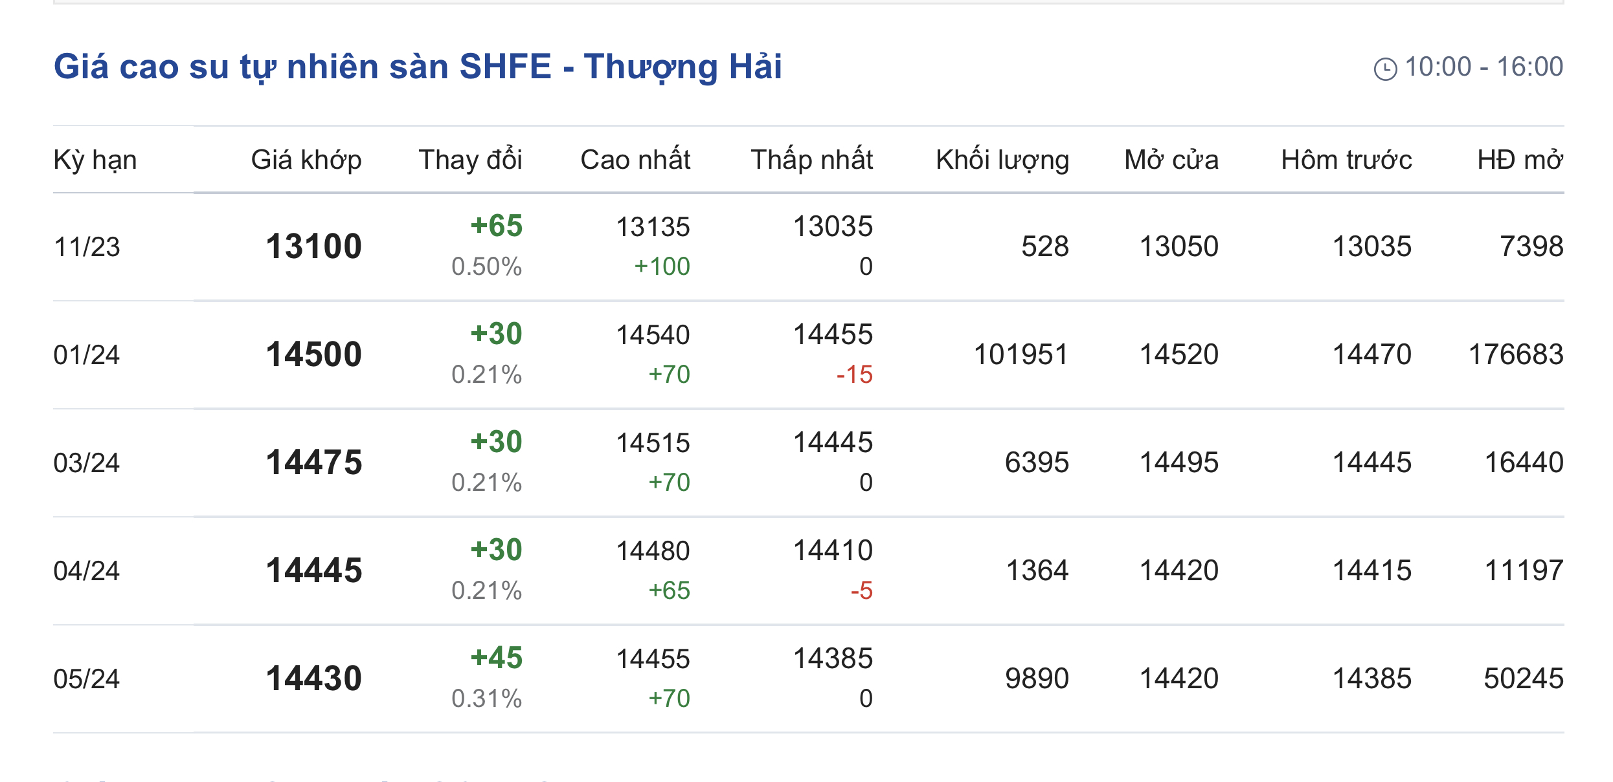Click the Thấp nhất column header

[811, 160]
